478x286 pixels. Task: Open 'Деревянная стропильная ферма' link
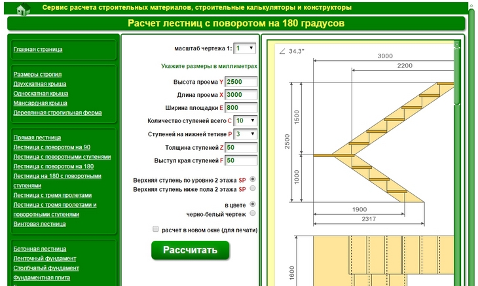(x=58, y=113)
